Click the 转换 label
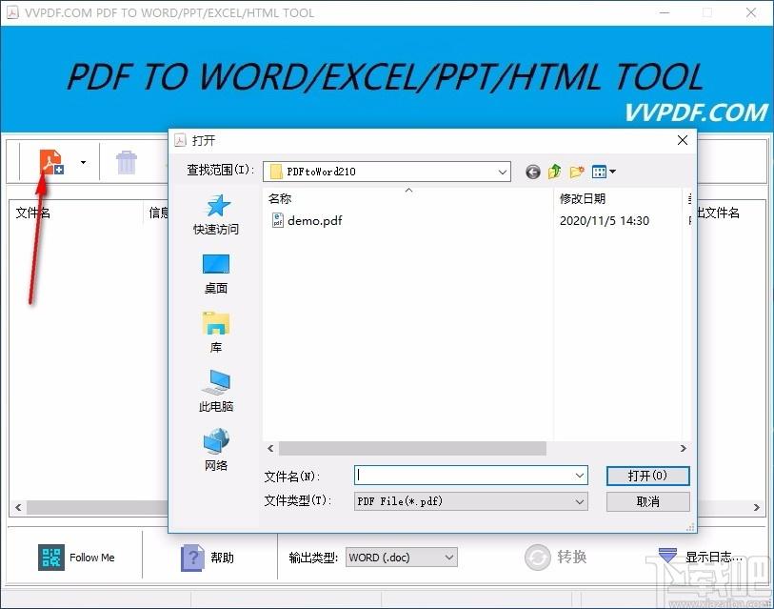This screenshot has height=609, width=774. coord(572,558)
